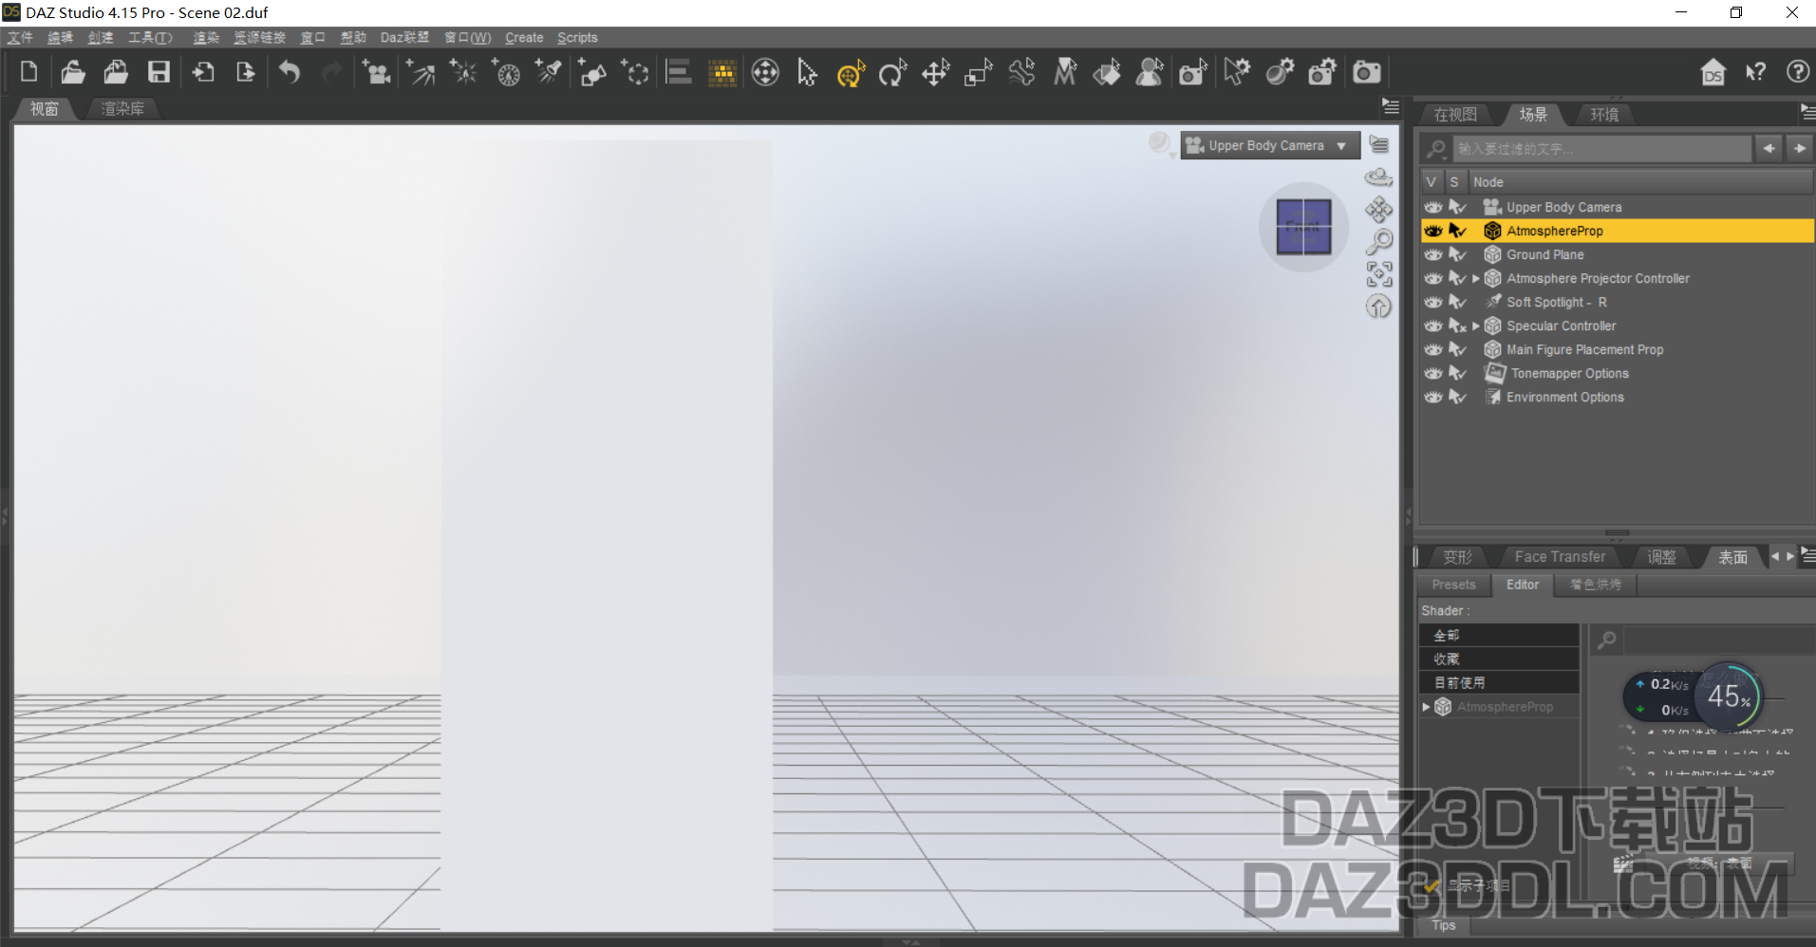1816x947 pixels.
Task: Click the Render camera icon in toolbar
Action: pos(1366,72)
